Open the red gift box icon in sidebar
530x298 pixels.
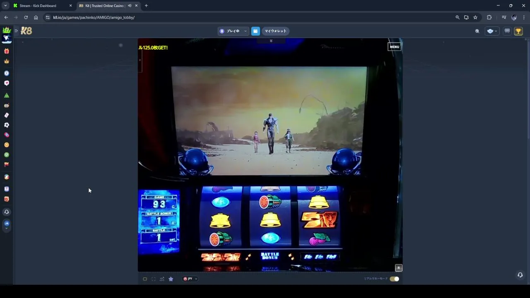coord(7,51)
